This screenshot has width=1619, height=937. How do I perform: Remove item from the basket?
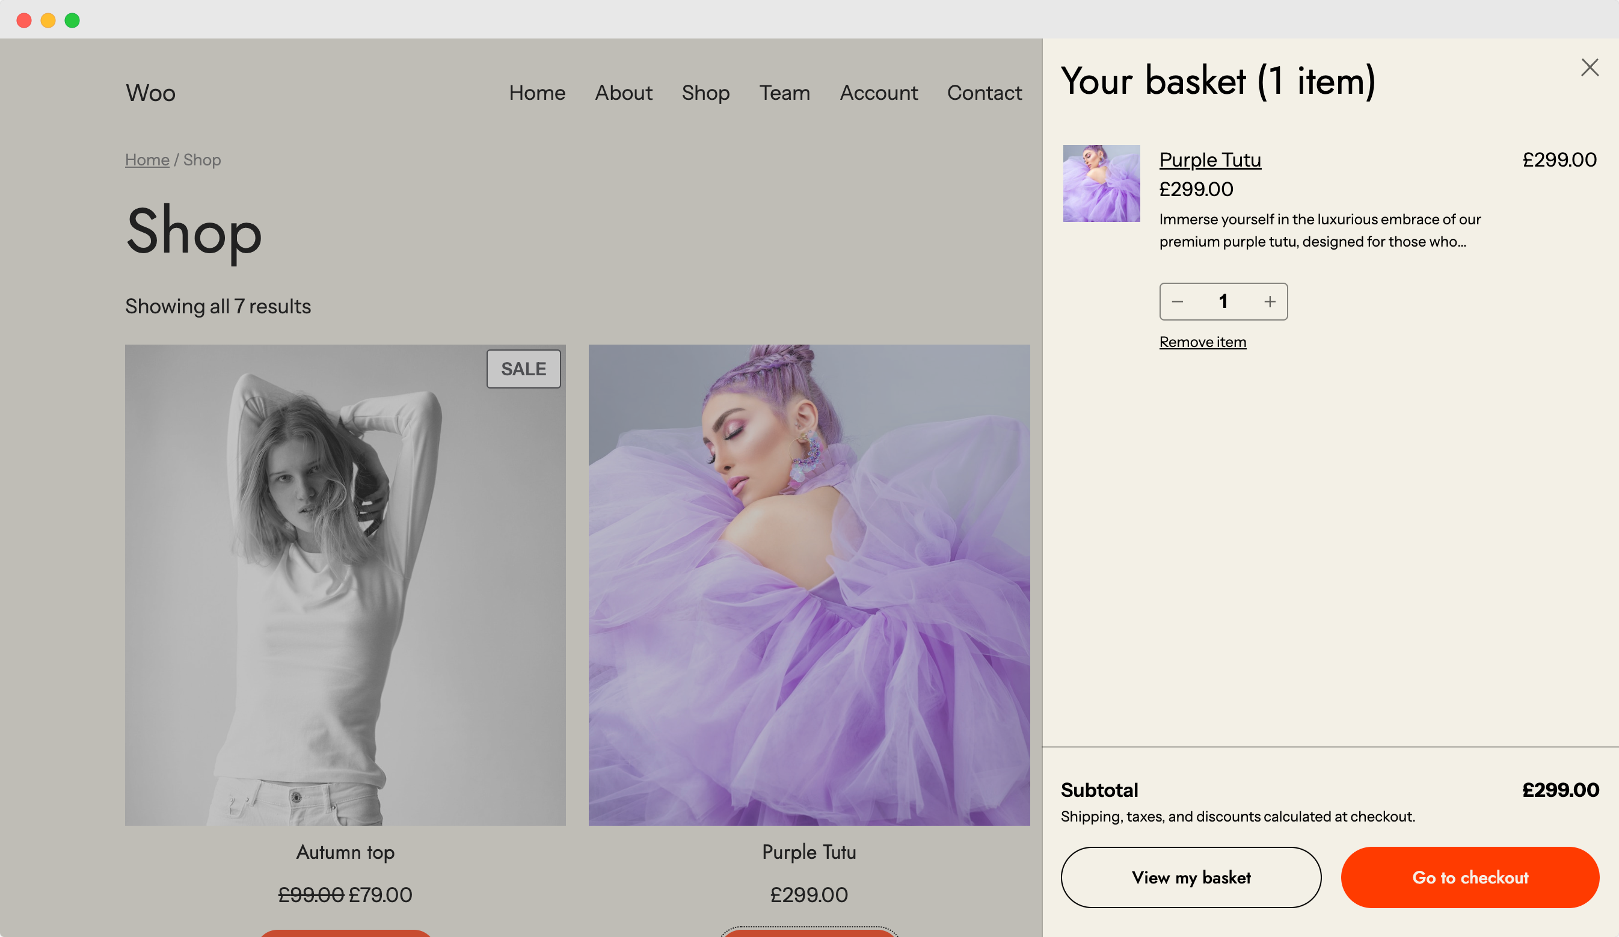pos(1203,342)
